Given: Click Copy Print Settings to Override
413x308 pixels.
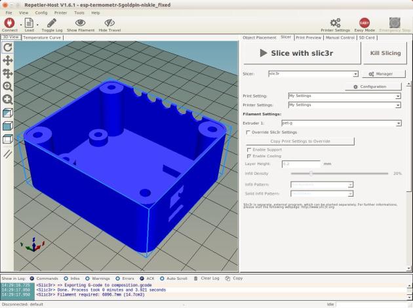Looking at the screenshot, I should point(300,141).
